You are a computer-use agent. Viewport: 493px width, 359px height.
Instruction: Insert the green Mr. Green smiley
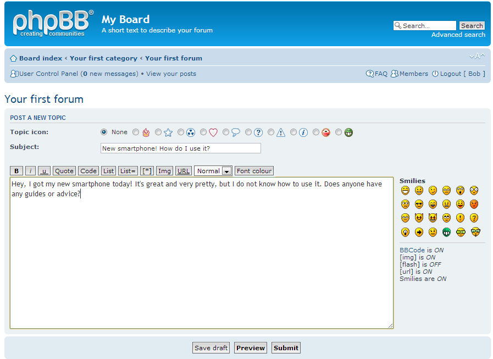point(446,231)
